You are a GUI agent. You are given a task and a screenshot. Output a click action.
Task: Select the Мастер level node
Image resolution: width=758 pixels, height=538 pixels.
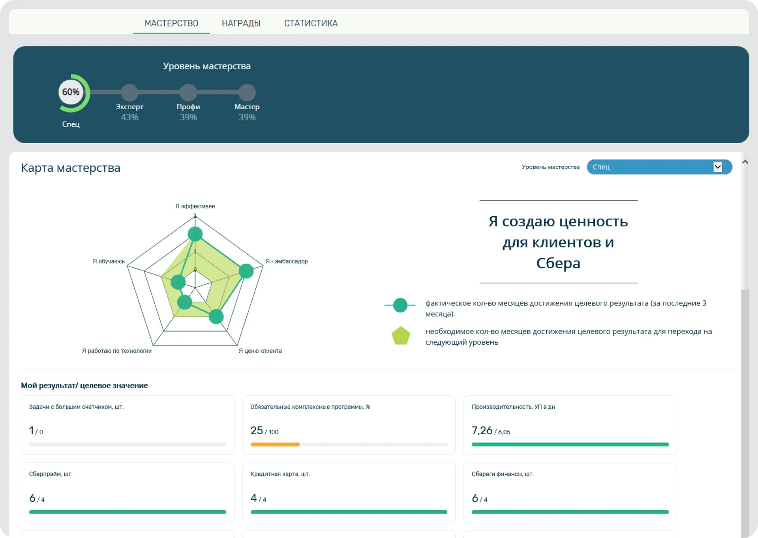click(247, 92)
